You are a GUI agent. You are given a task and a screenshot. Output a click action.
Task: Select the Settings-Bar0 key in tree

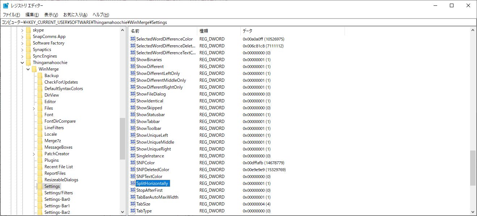(x=57, y=199)
